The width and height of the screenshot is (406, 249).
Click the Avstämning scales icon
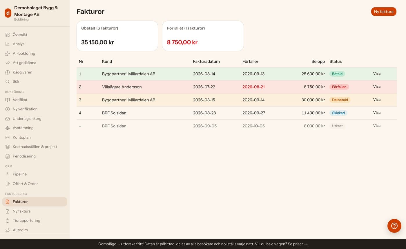coord(8,128)
